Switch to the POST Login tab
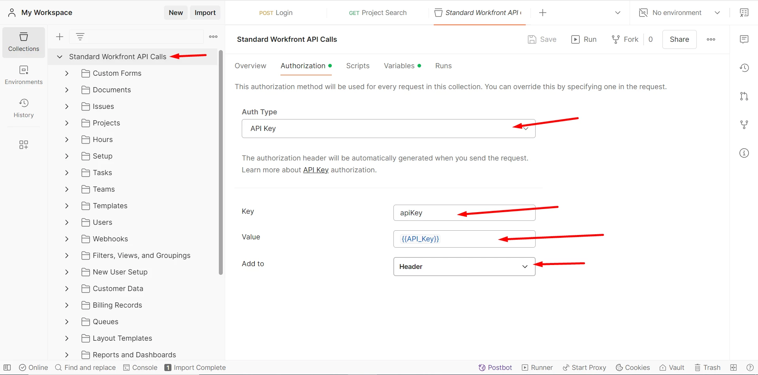758x375 pixels. tap(276, 13)
